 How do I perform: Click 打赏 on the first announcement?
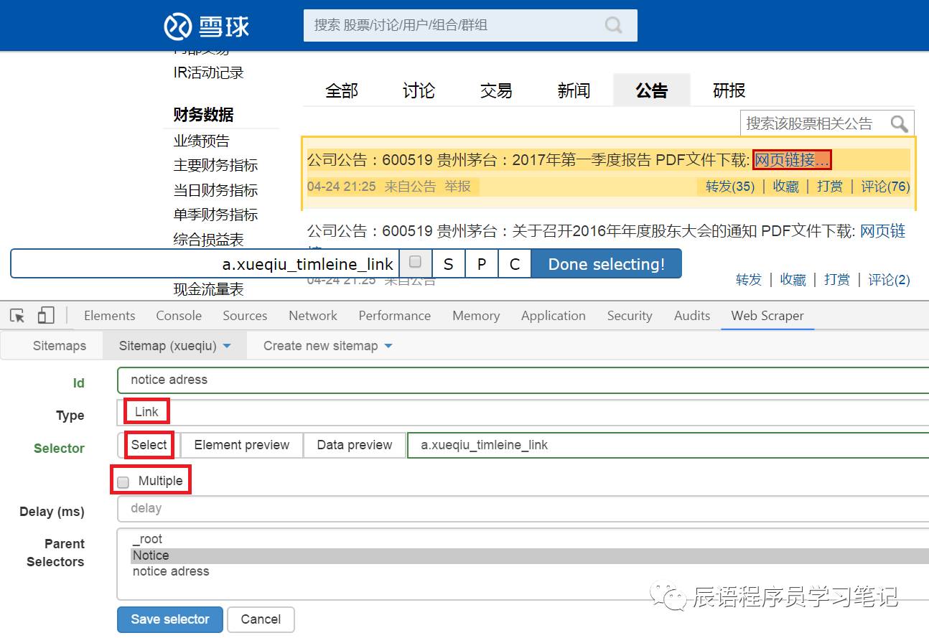830,187
